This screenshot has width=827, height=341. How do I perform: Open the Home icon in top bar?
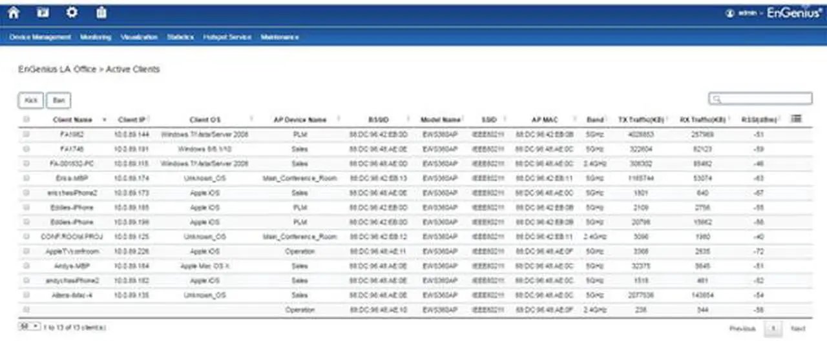(x=14, y=12)
